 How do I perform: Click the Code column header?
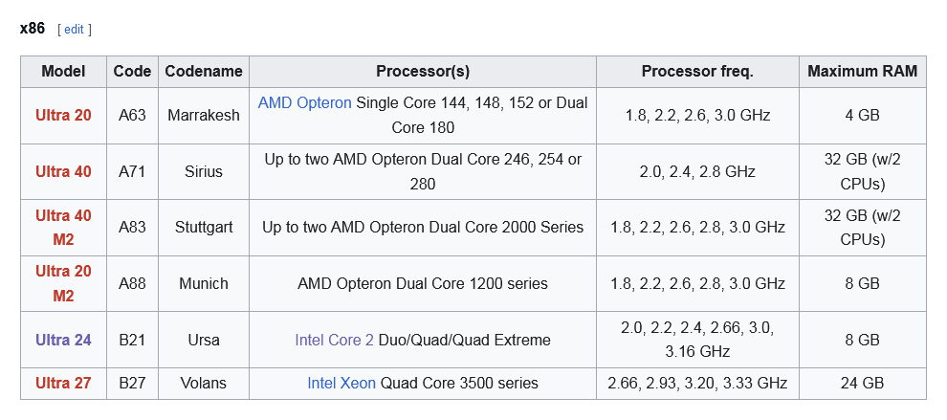pos(132,72)
